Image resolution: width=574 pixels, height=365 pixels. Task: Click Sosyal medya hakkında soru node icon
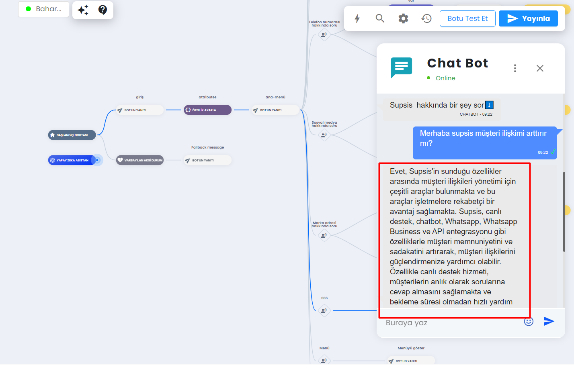click(x=324, y=135)
